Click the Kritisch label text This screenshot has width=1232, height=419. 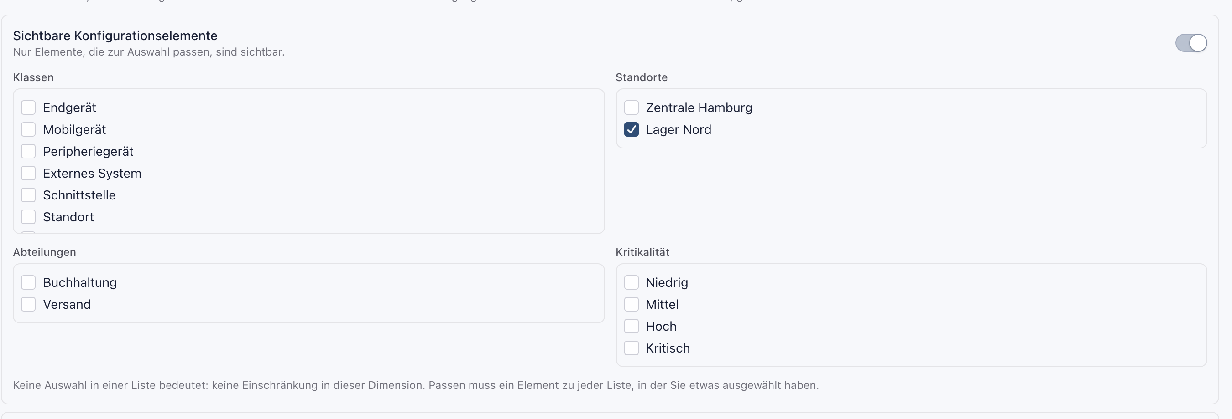pyautogui.click(x=668, y=348)
